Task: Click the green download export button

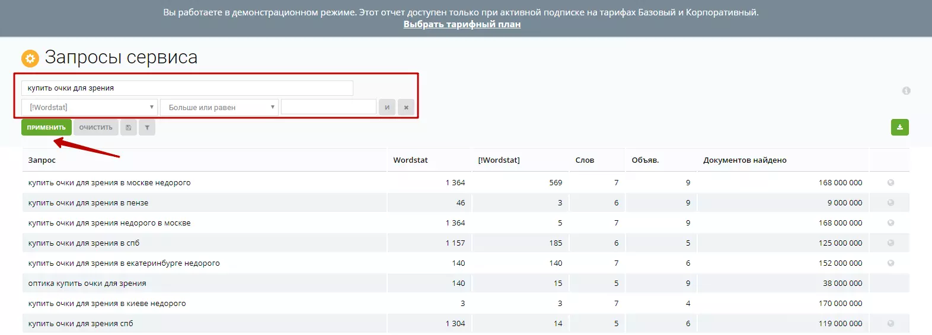Action: [899, 127]
